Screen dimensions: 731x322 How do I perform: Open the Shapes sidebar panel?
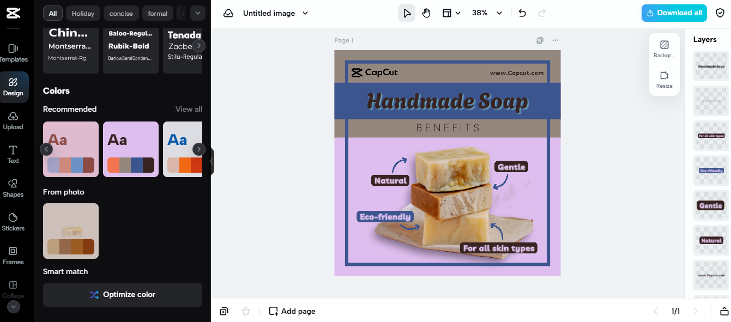pyautogui.click(x=13, y=188)
